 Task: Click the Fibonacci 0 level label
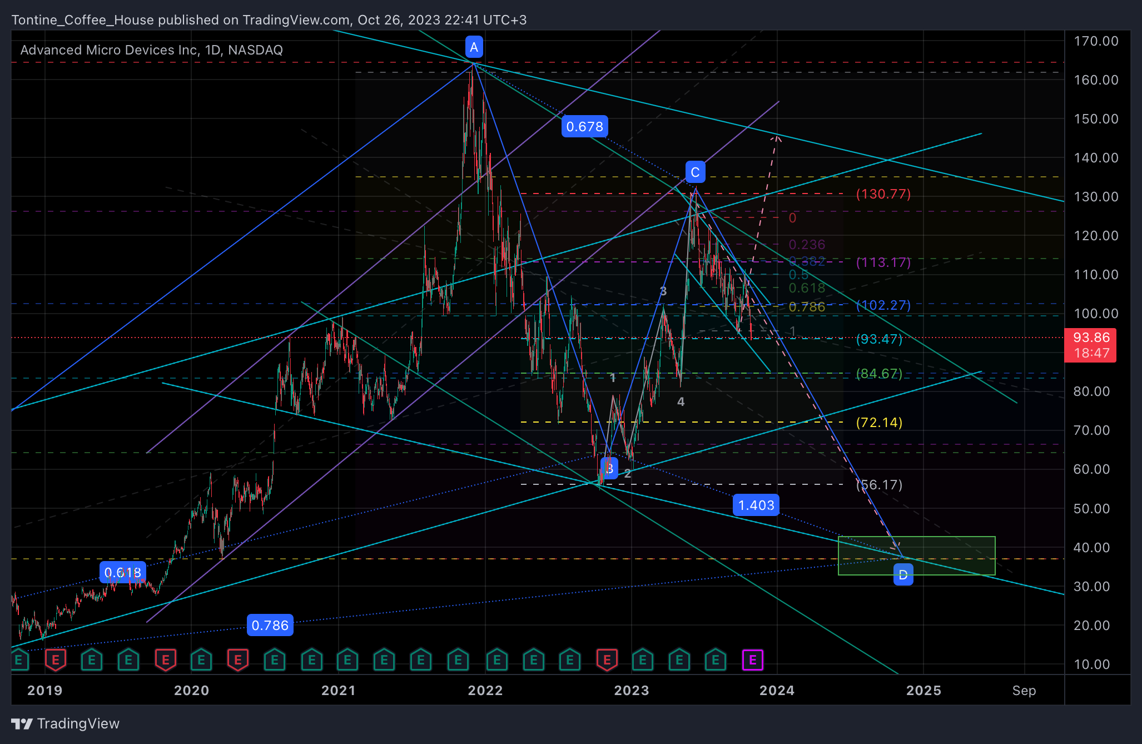[792, 218]
